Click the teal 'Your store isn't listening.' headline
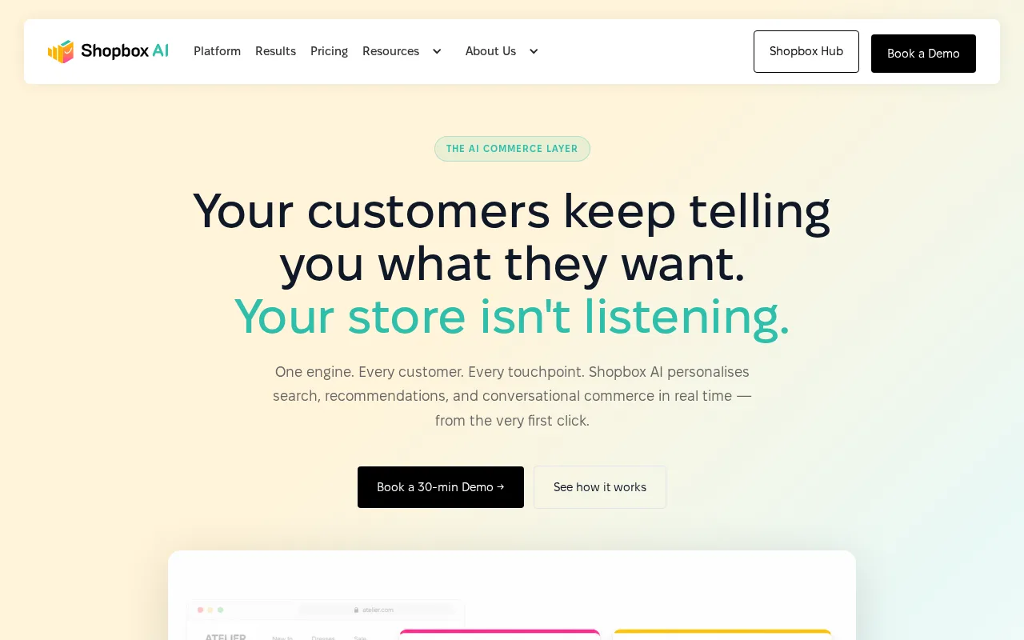The image size is (1024, 640). coord(512,317)
